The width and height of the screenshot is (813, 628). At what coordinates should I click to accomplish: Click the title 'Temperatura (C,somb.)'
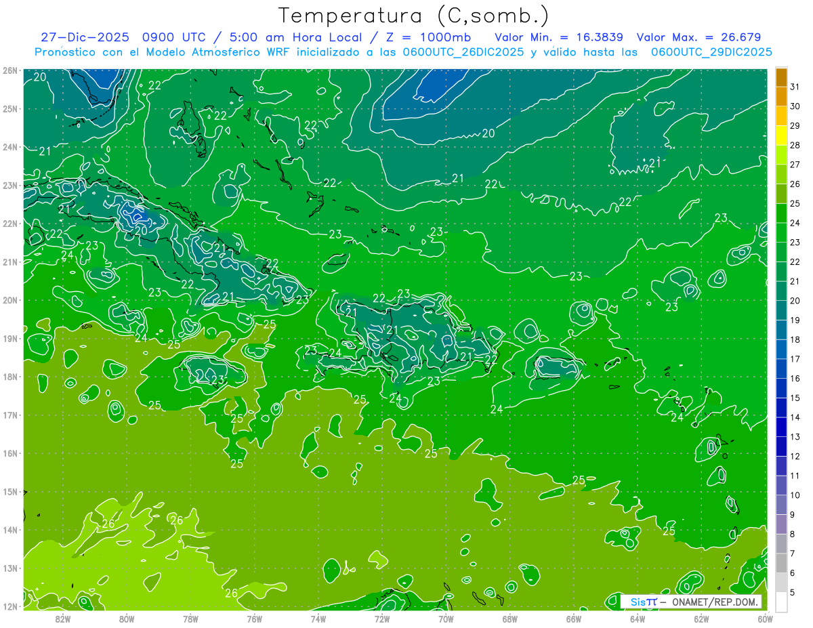(x=414, y=16)
